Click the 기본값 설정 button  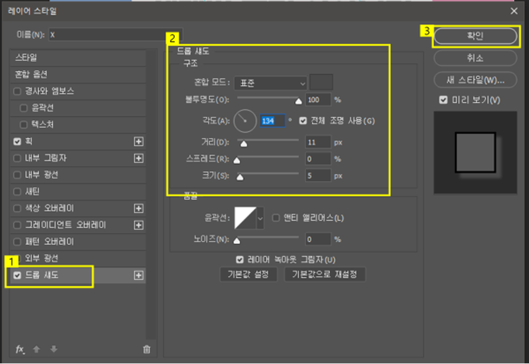(x=248, y=275)
